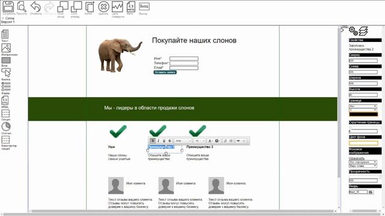This screenshot has width=385, height=216.
Task: Click the Name (Имя) form field
Action: [184, 59]
